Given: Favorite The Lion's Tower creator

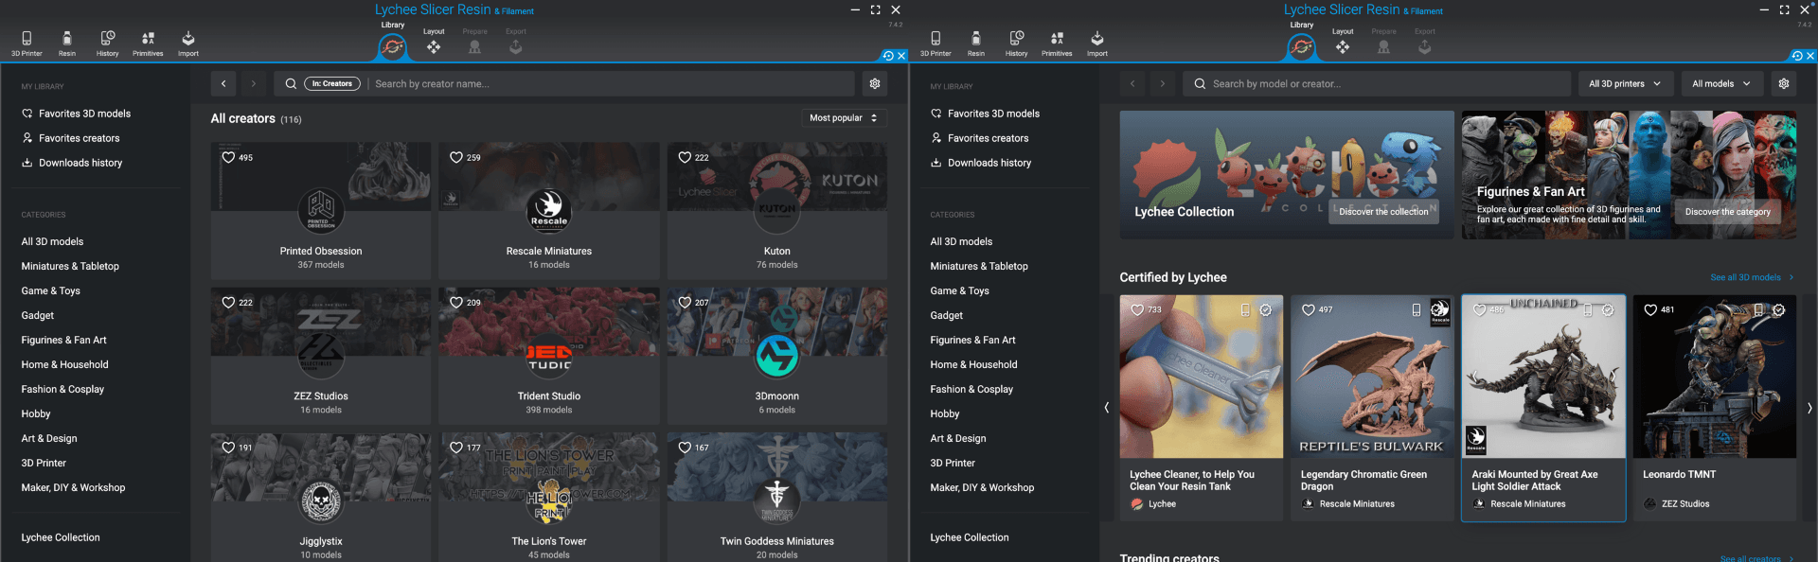Looking at the screenshot, I should click(456, 447).
